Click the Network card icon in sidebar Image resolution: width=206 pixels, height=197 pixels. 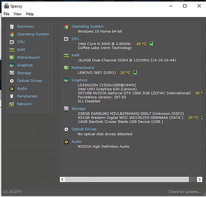click(x=12, y=104)
